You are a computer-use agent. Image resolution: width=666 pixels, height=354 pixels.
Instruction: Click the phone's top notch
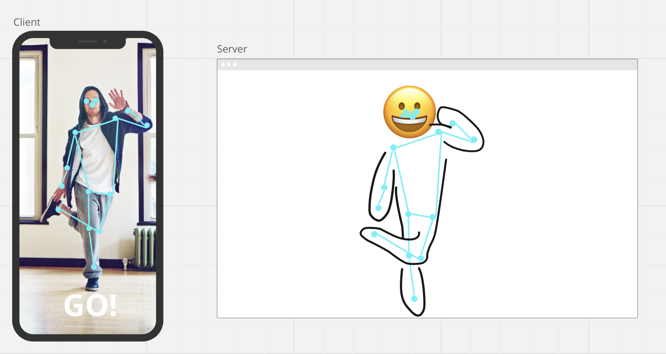[x=88, y=43]
